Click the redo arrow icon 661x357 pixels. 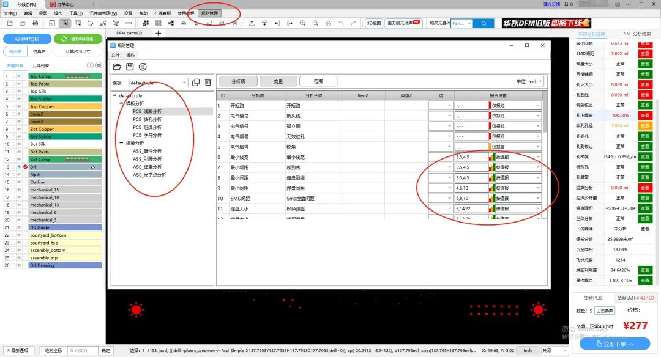point(354,23)
